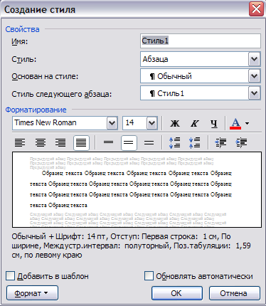
Task: Toggle bold Ж formatting
Action: 175,123
